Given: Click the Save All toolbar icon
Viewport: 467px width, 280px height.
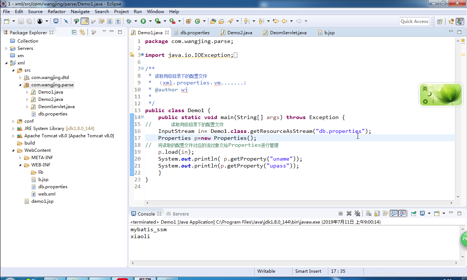Looking at the screenshot, I should (29, 21).
